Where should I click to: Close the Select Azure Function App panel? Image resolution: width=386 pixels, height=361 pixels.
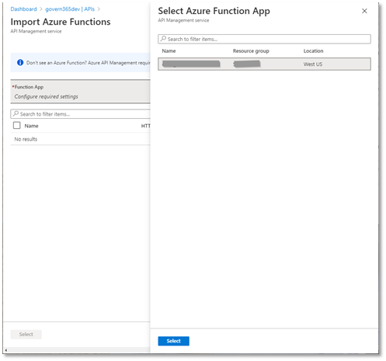pyautogui.click(x=364, y=11)
